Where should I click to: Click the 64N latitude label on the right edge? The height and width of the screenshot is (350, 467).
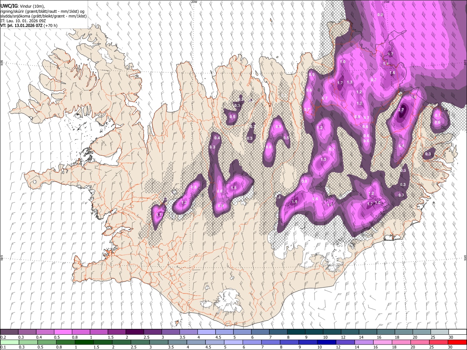pos(465,258)
